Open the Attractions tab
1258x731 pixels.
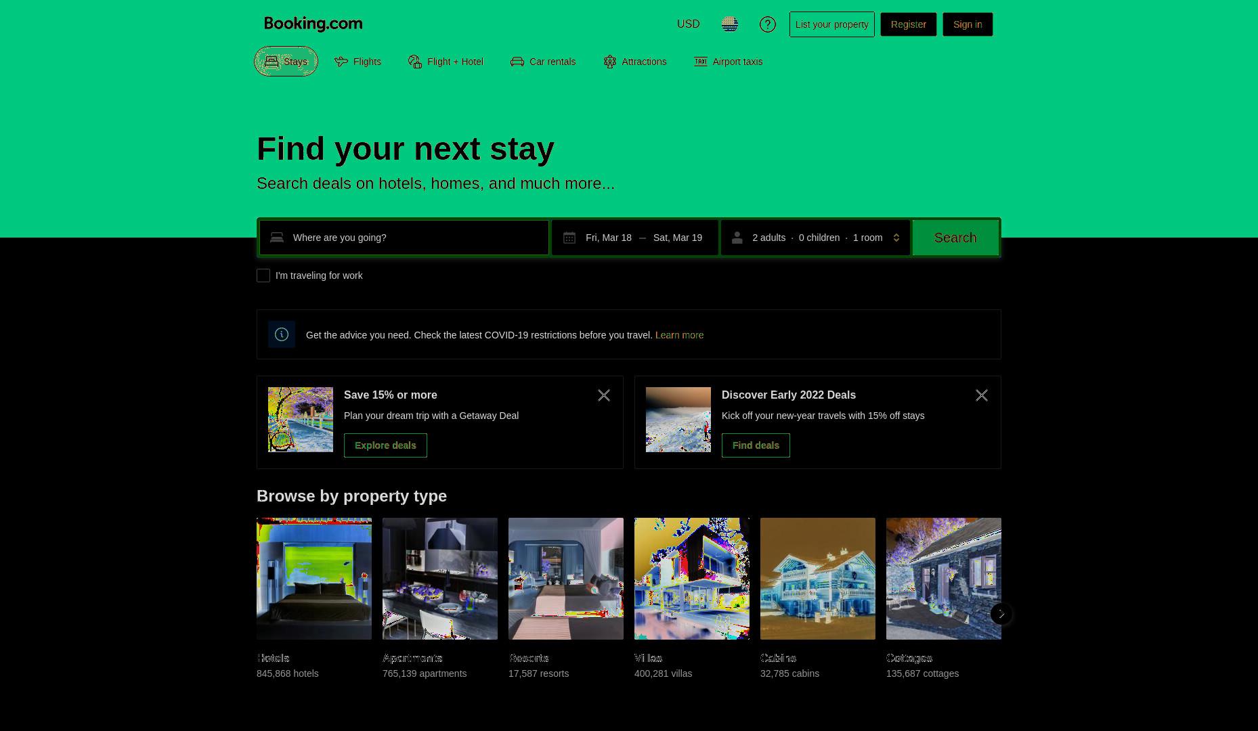pyautogui.click(x=635, y=62)
